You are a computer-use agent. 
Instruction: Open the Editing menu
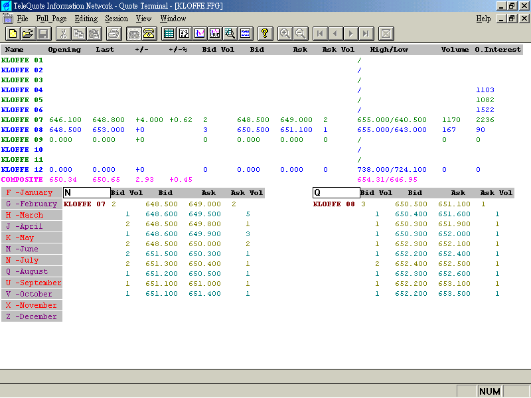click(86, 19)
